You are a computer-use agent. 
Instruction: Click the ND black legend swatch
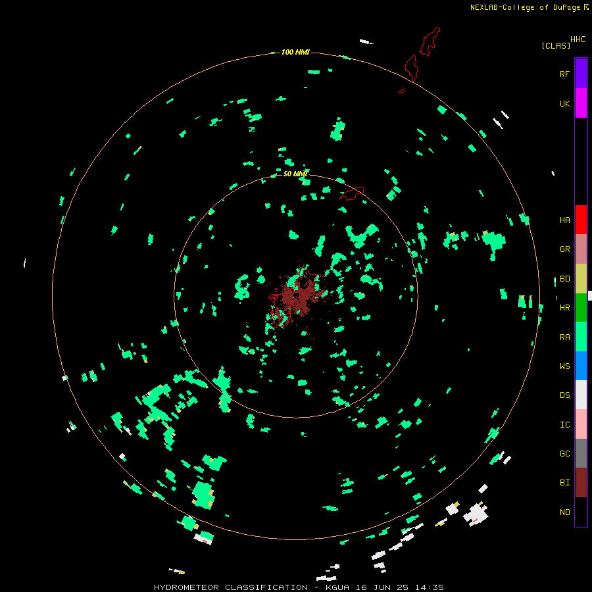pos(581,512)
